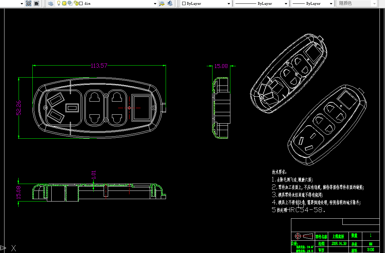Viewport: 385px width, 253px height.
Task: Toggle the padlock on dim layer
Action: [76, 3]
